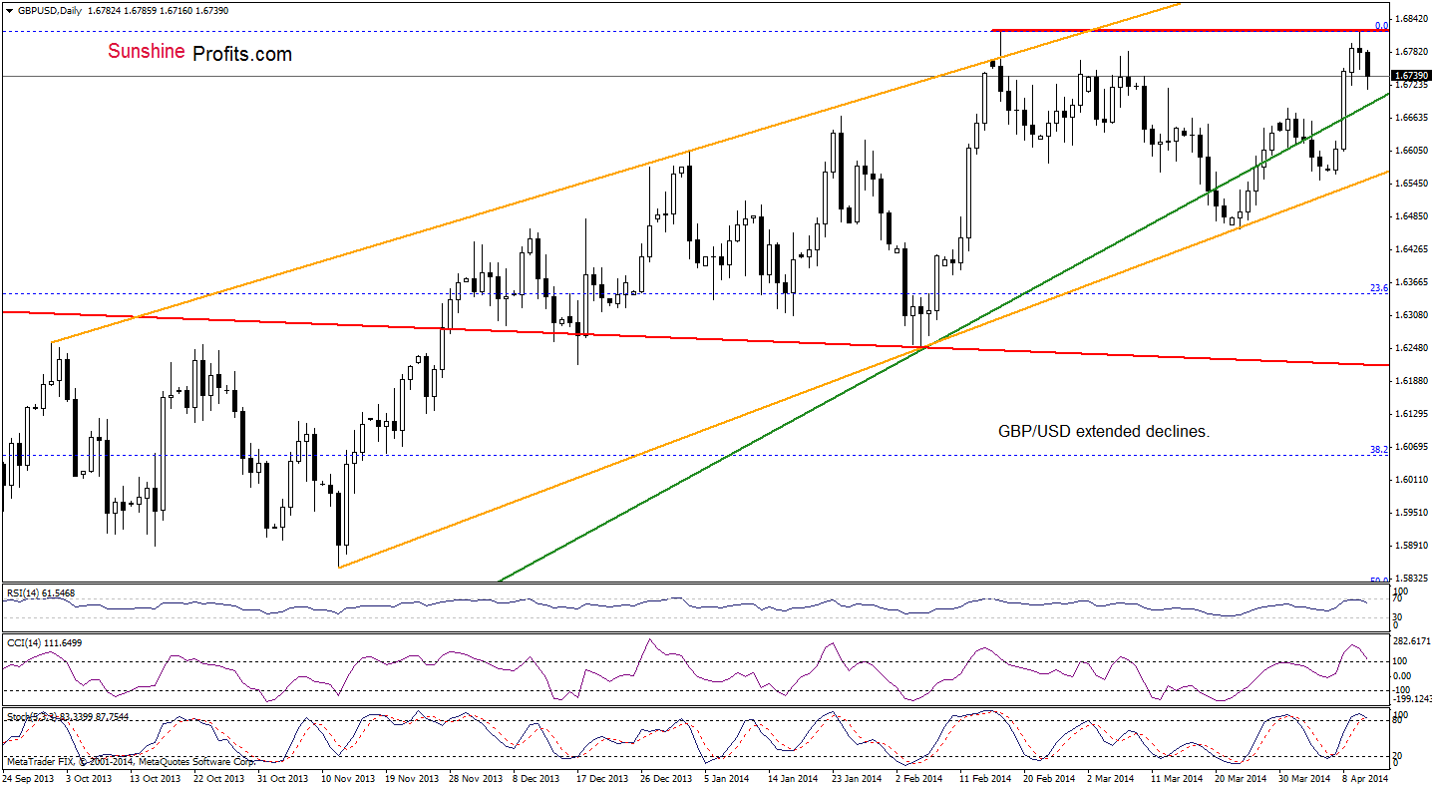Click the -199.1243 CCI scale value
The width and height of the screenshot is (1432, 787).
[1412, 698]
